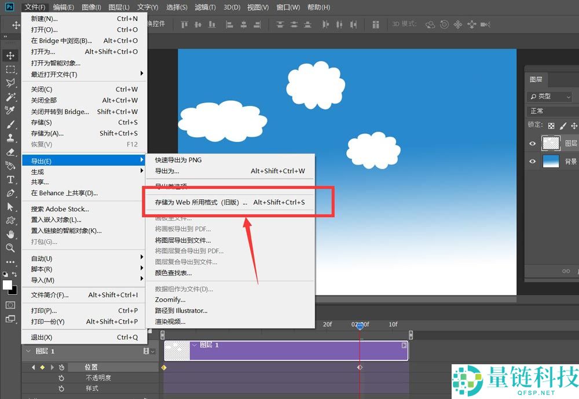Viewport: 579px width, 399px height.
Task: Toggle the 不透明度 keyframe stopwatch
Action: (x=61, y=378)
